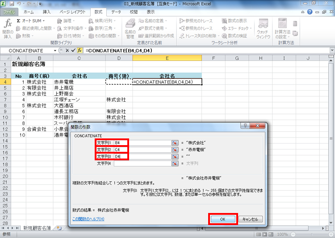
Task: Click OK in Function Arguments dialog
Action: [223, 219]
